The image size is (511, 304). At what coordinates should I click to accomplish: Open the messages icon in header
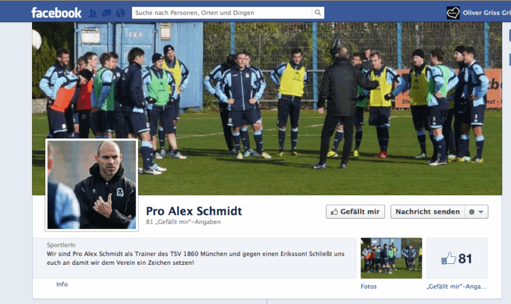coord(106,13)
